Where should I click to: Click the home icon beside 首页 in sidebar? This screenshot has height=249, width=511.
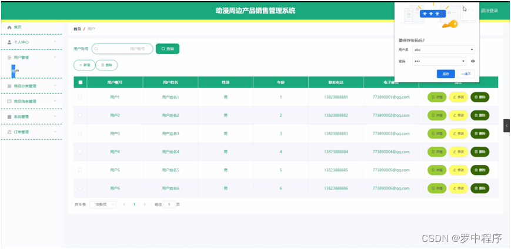9,28
